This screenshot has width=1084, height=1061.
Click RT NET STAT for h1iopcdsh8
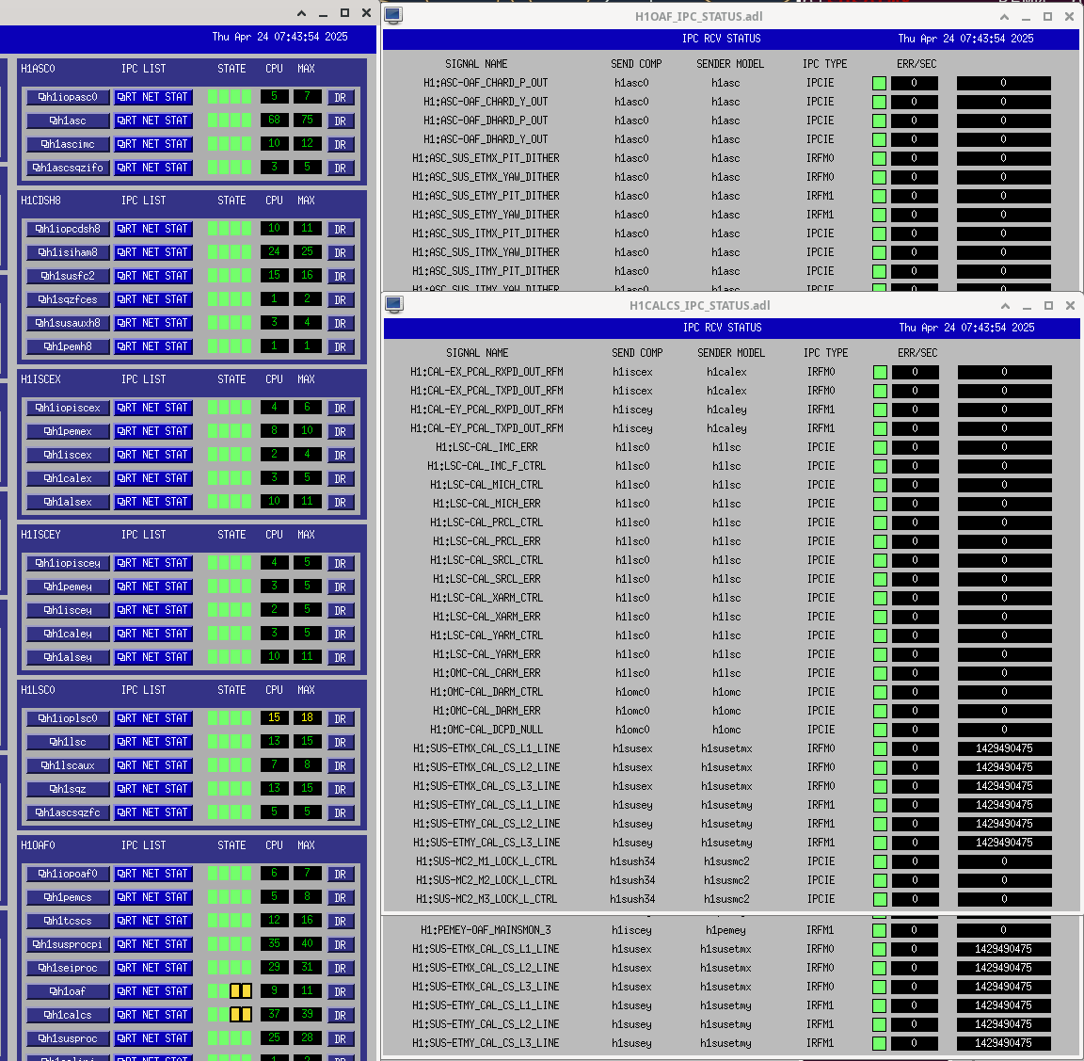[152, 228]
